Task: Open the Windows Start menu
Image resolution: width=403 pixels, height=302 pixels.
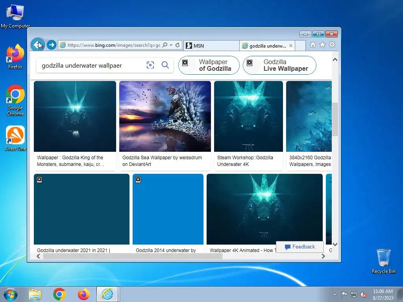Action: [11, 294]
